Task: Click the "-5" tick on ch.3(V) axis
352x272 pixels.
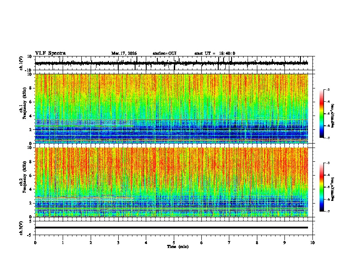Action: pos(30,235)
